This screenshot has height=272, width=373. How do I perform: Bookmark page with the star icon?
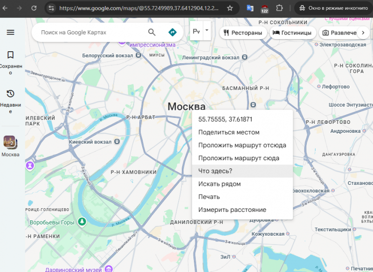230,8
